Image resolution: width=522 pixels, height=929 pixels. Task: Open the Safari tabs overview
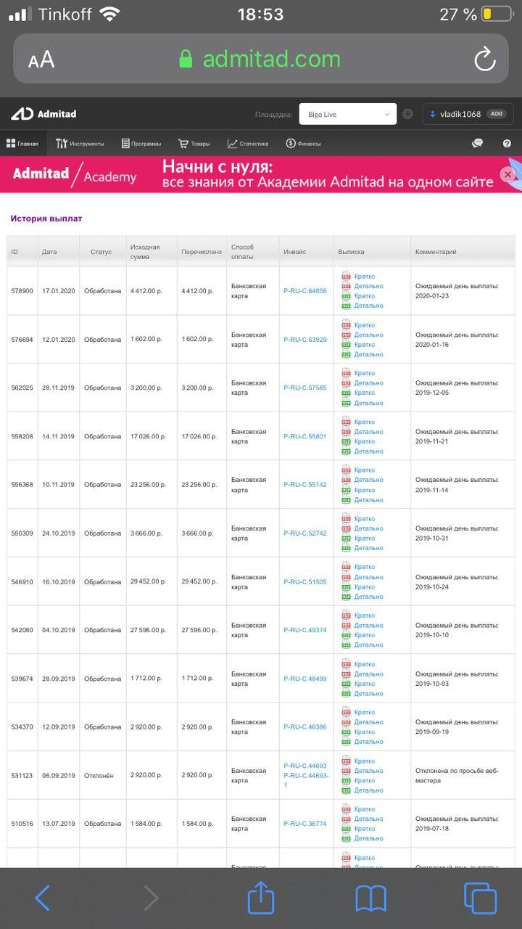pos(480,899)
